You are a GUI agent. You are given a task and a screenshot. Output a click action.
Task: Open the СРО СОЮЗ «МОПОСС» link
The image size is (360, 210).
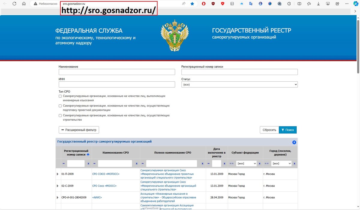click(x=105, y=174)
